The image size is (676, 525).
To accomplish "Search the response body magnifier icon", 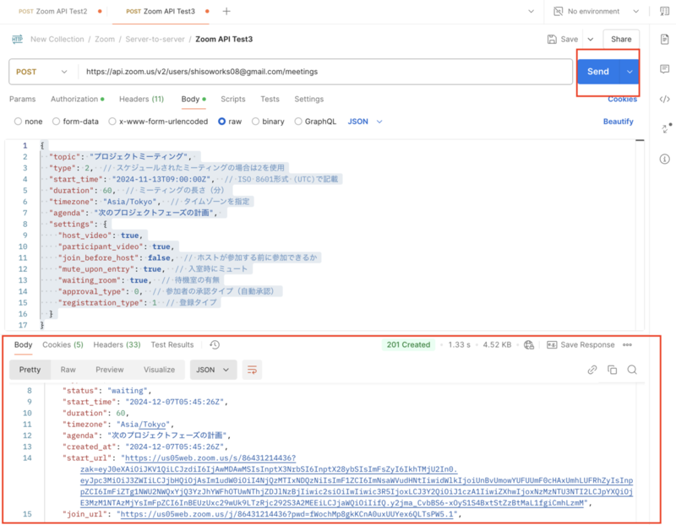I will point(632,370).
